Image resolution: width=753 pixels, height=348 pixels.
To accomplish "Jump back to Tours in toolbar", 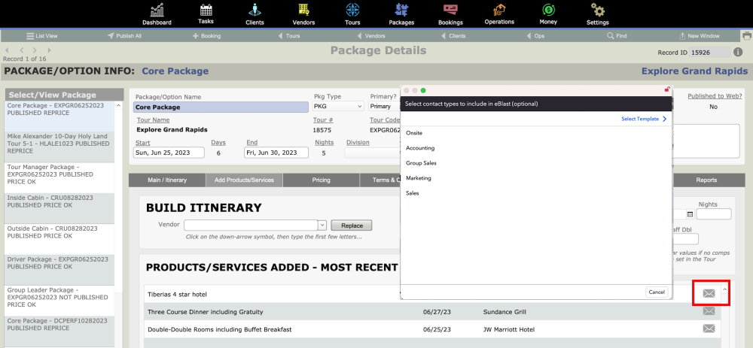I will (x=289, y=36).
